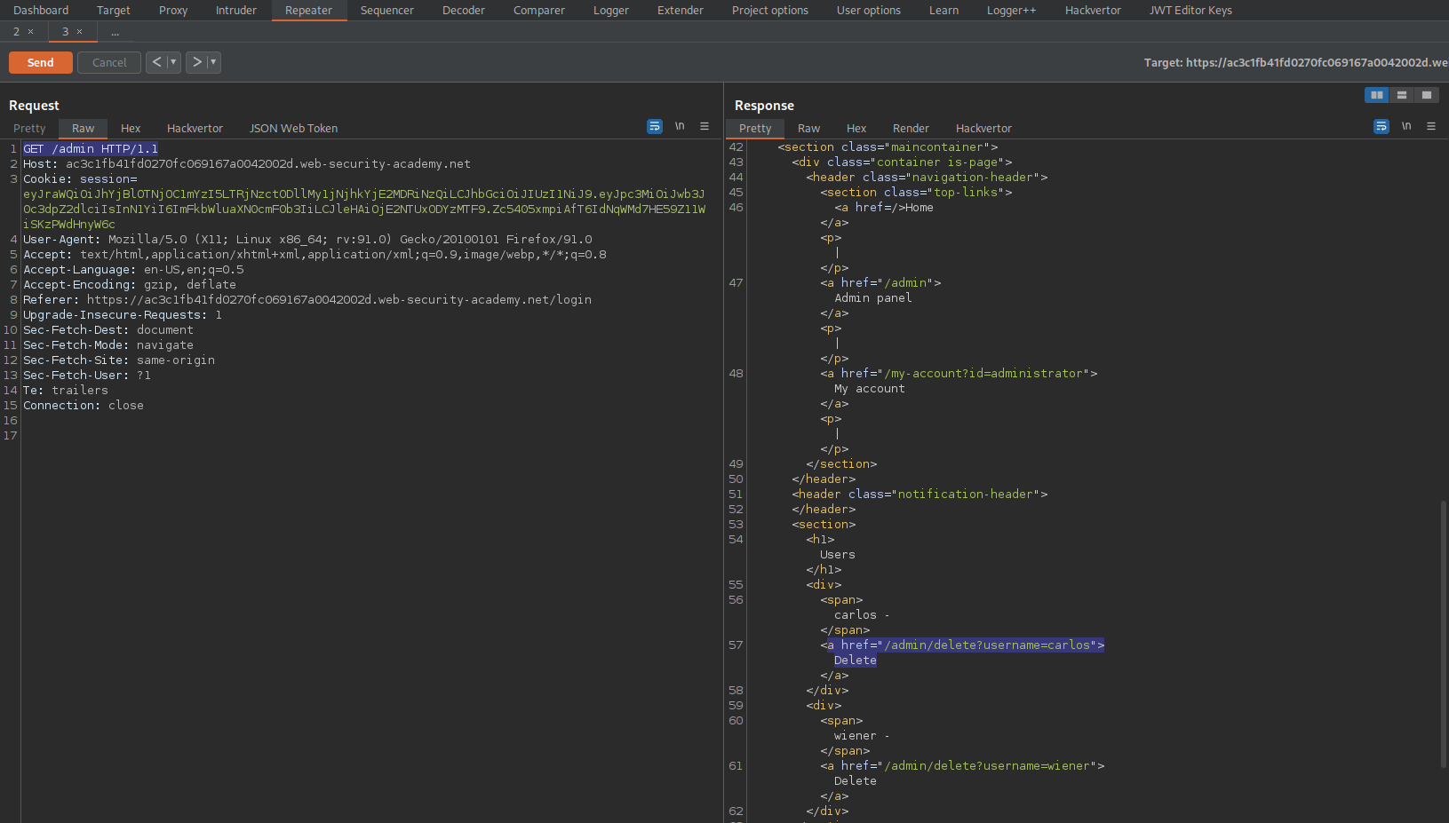Open the Decoder tab
The height and width of the screenshot is (823, 1449).
coord(464,11)
